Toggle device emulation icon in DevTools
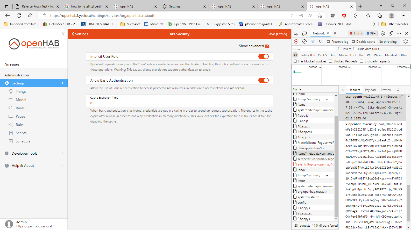 pos(304,33)
